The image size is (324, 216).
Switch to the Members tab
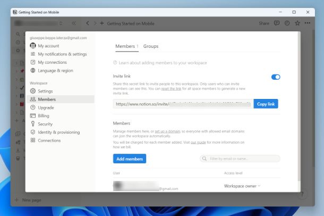click(127, 46)
